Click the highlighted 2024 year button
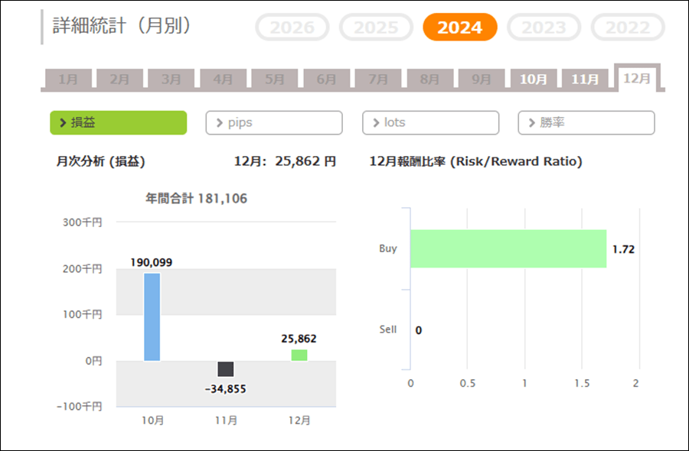 [460, 28]
